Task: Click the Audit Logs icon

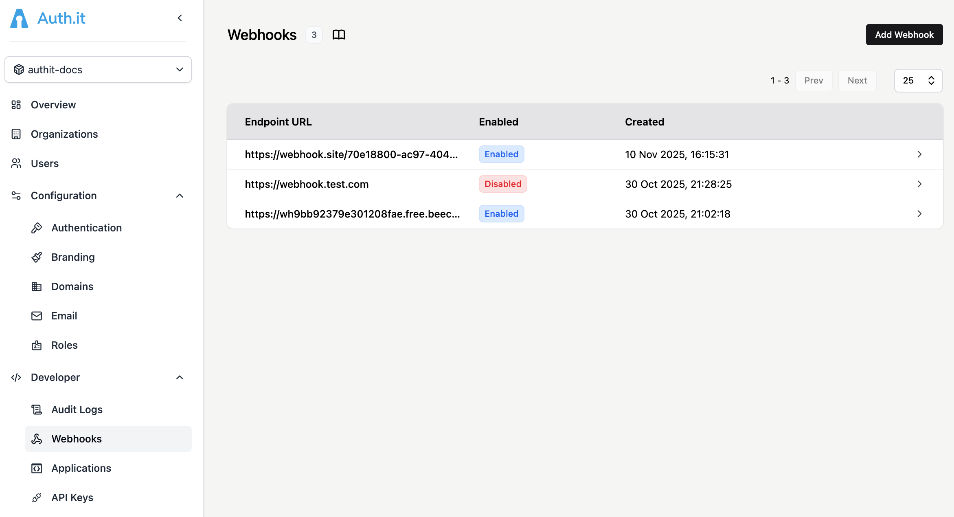Action: coord(37,409)
